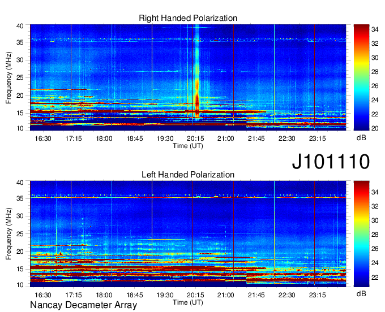Click the dB label under left-handed colorbar

click(x=361, y=293)
